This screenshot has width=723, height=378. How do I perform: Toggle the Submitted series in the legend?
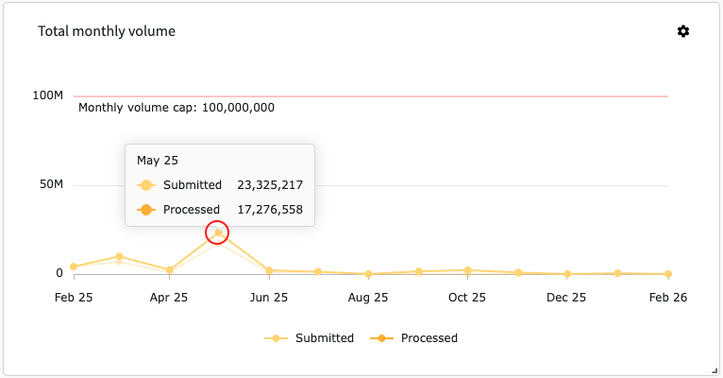click(309, 338)
